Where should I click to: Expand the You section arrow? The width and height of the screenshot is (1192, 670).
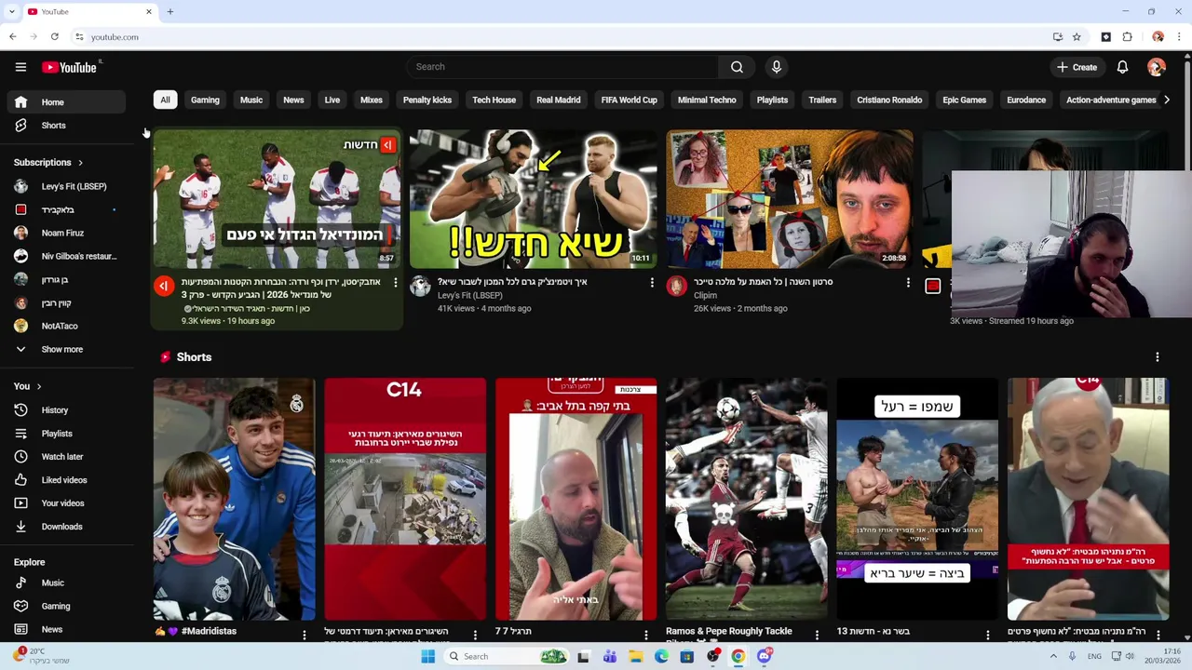point(38,386)
